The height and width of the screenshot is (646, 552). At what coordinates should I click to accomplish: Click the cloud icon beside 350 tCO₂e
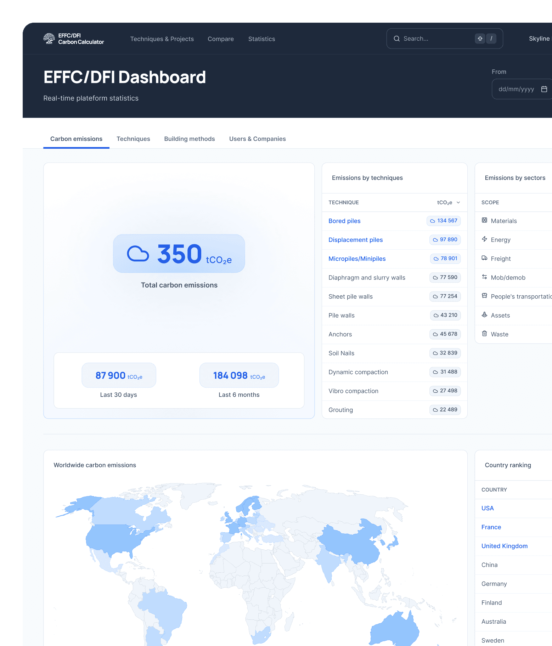click(138, 254)
